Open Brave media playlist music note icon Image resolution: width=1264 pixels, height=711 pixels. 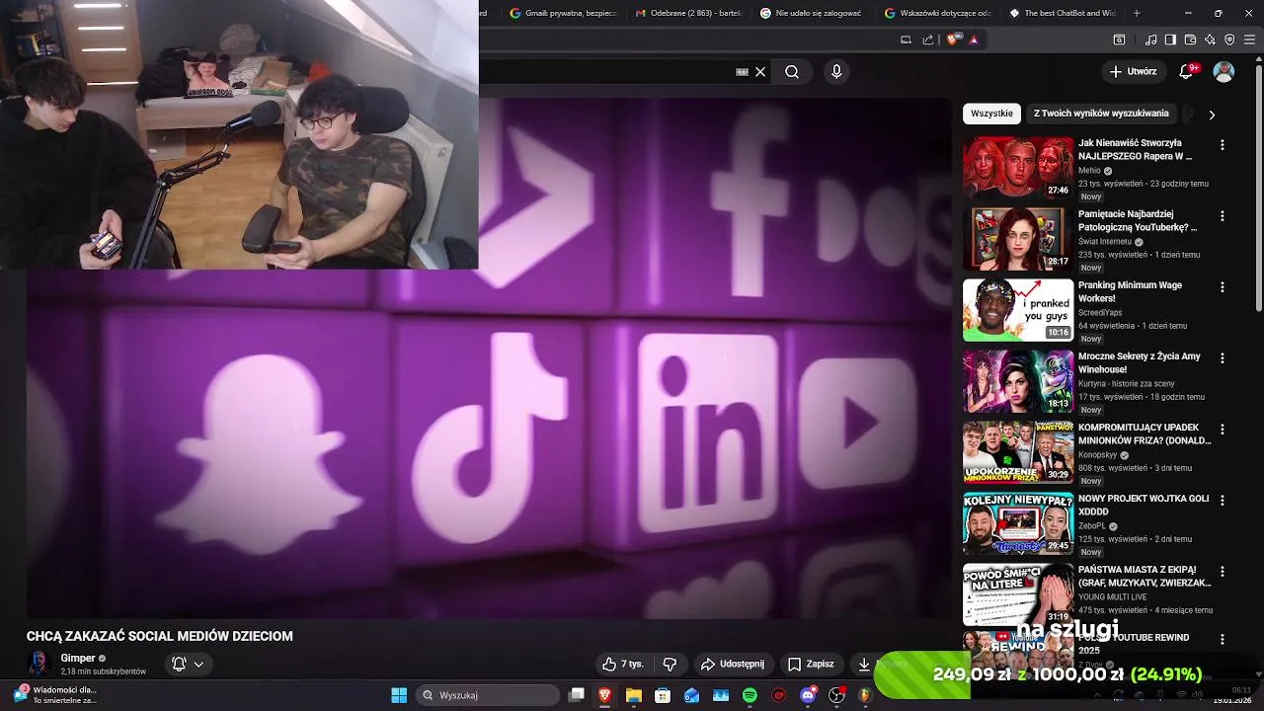1151,39
